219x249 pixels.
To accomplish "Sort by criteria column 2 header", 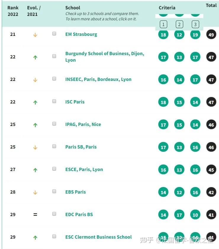I will pos(179,24).
